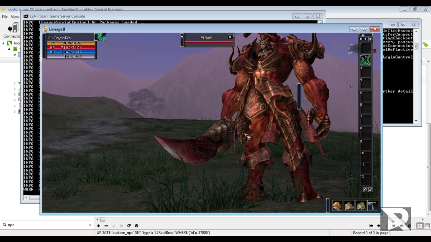
Task: Expand the Mi Raid target dropdown
Action: 182,36
